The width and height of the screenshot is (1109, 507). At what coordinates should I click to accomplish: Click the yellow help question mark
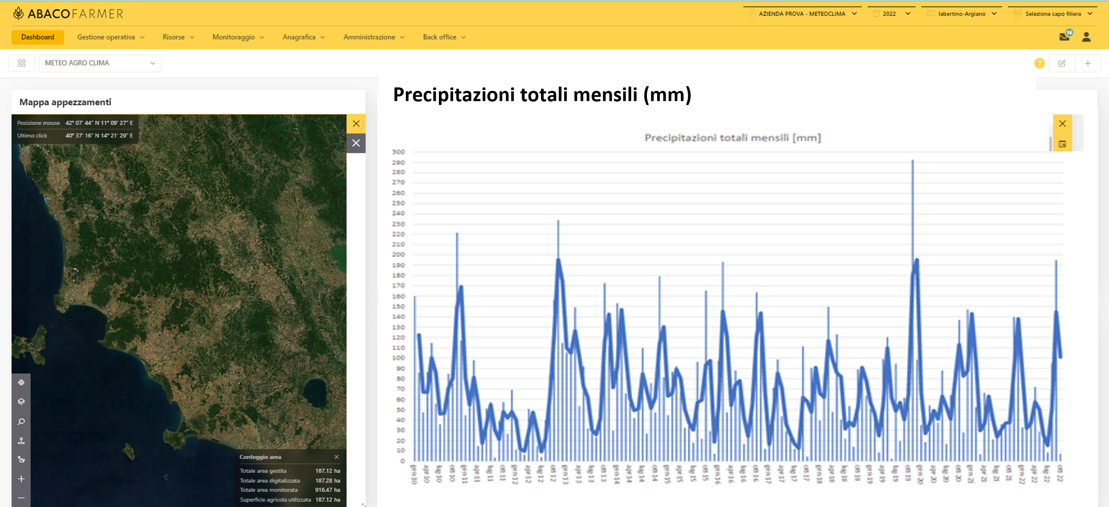pos(1039,63)
